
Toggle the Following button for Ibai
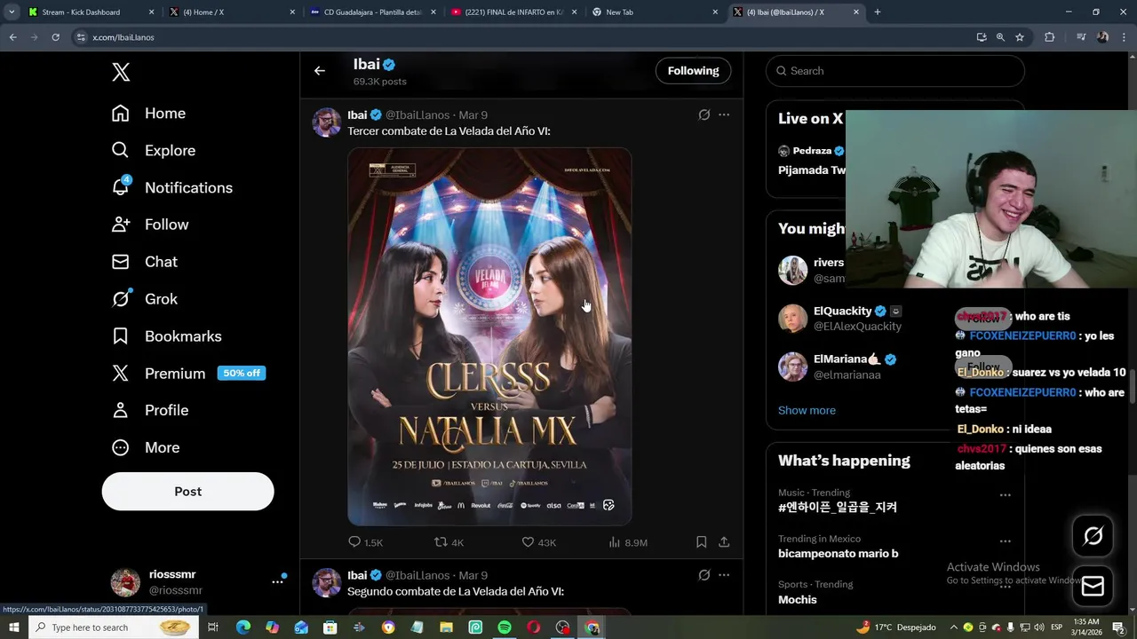point(693,71)
